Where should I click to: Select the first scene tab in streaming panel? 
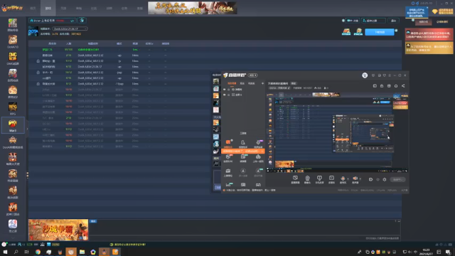[x=232, y=84]
